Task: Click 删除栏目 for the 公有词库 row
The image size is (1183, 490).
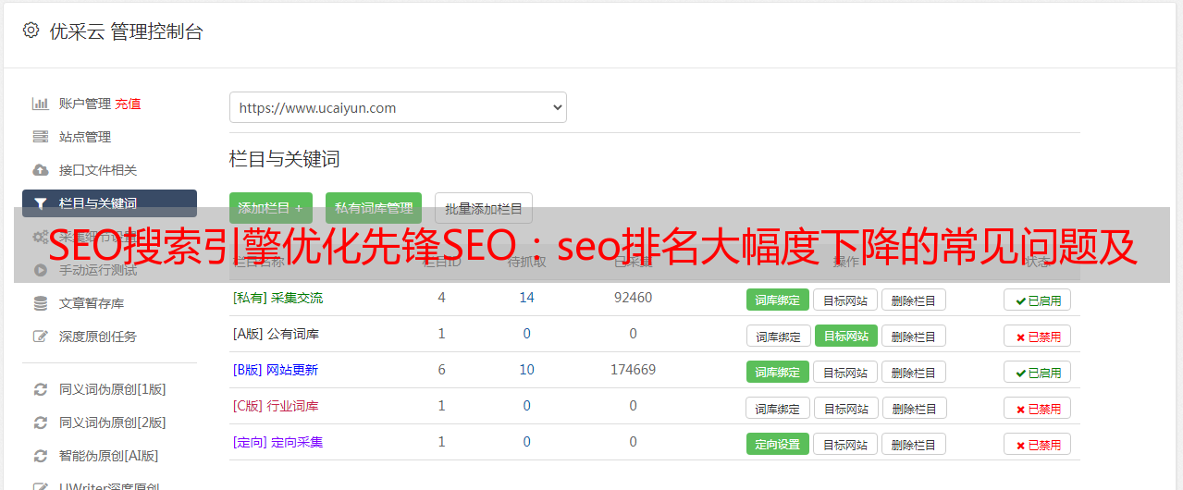Action: (x=914, y=336)
